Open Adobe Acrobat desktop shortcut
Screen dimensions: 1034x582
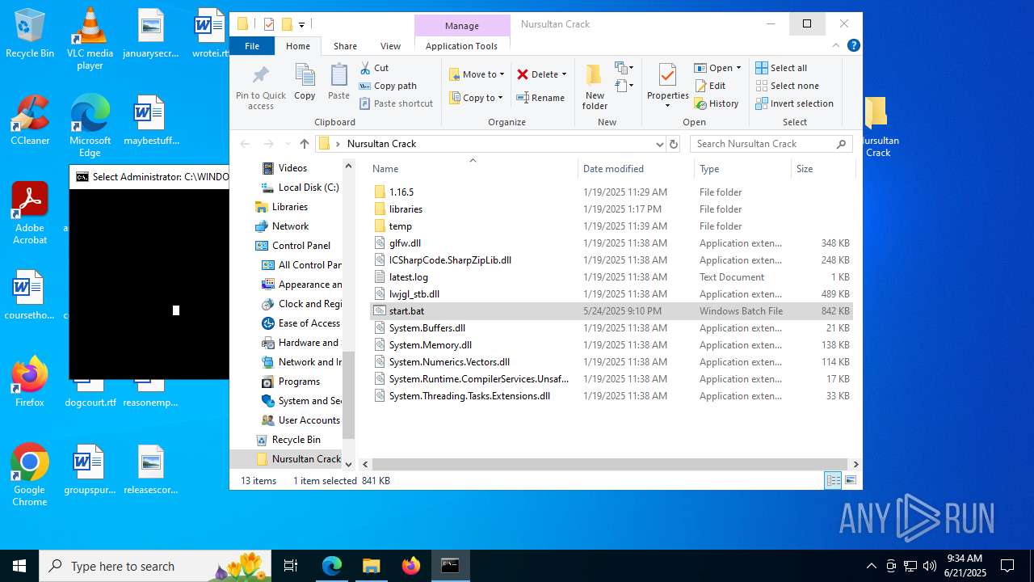(30, 213)
